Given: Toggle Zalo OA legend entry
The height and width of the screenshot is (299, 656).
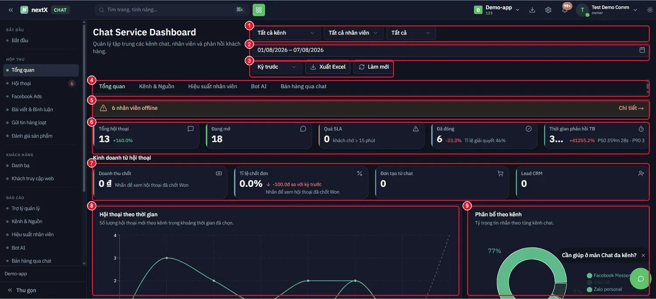Looking at the screenshot, I should pos(598,282).
